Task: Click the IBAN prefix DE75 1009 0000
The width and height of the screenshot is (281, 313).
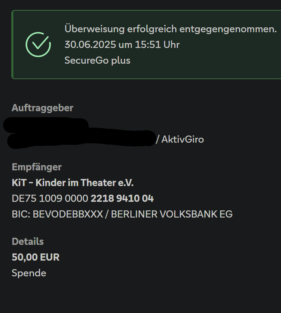Action: click(50, 198)
